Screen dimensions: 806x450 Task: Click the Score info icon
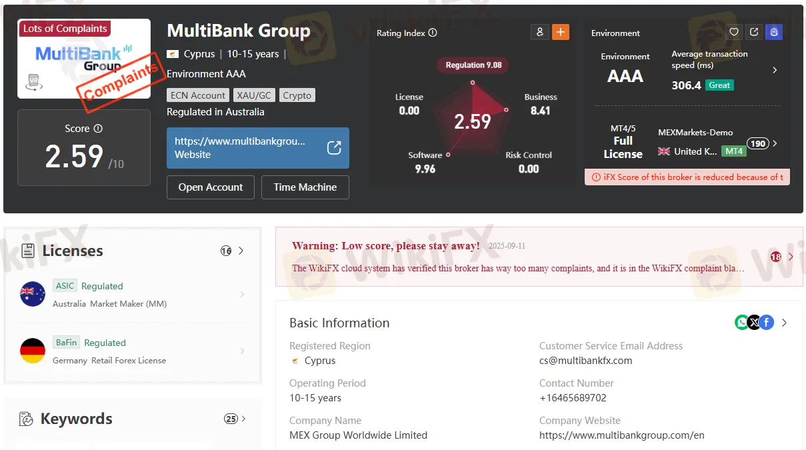point(98,129)
